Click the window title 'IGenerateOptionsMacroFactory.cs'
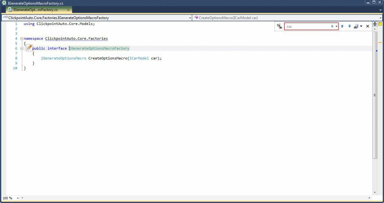This screenshot has height=203, width=384. [x=36, y=3]
